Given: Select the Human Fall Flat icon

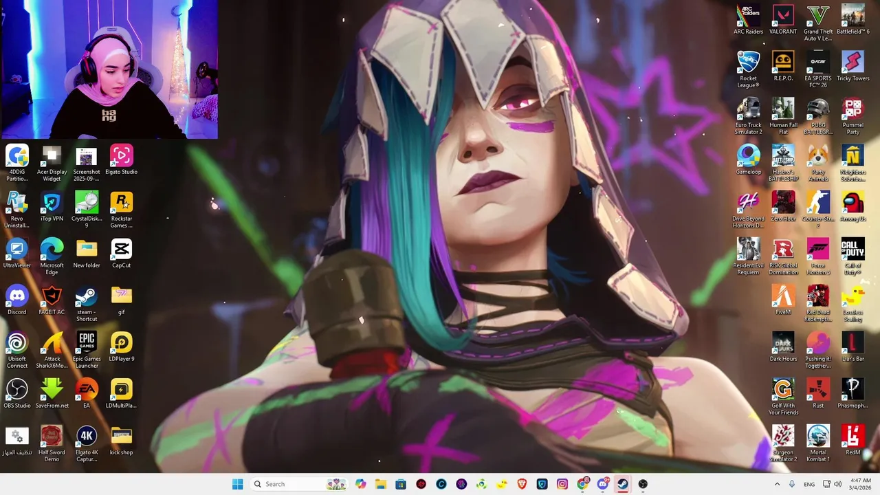Looking at the screenshot, I should (x=783, y=116).
